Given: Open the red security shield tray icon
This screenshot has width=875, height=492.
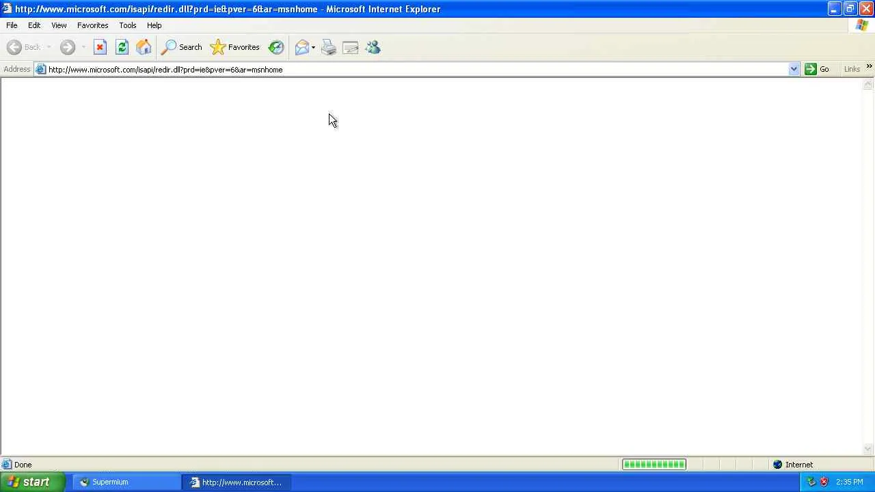Looking at the screenshot, I should [824, 482].
